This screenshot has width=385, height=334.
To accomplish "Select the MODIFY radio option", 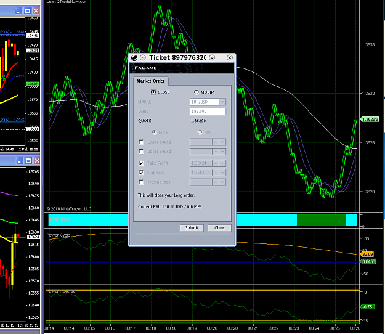I will (196, 92).
